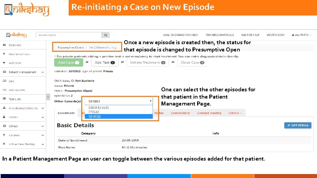317x178 pixels.
Task: Click the First Name value Mr.G.Marimuthu
Action: (x=134, y=147)
